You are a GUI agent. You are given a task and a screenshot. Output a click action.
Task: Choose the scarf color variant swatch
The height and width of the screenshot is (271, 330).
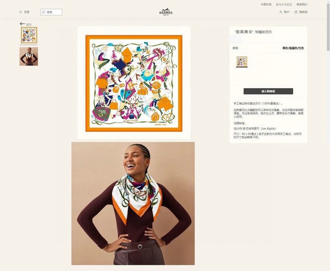[x=242, y=61]
